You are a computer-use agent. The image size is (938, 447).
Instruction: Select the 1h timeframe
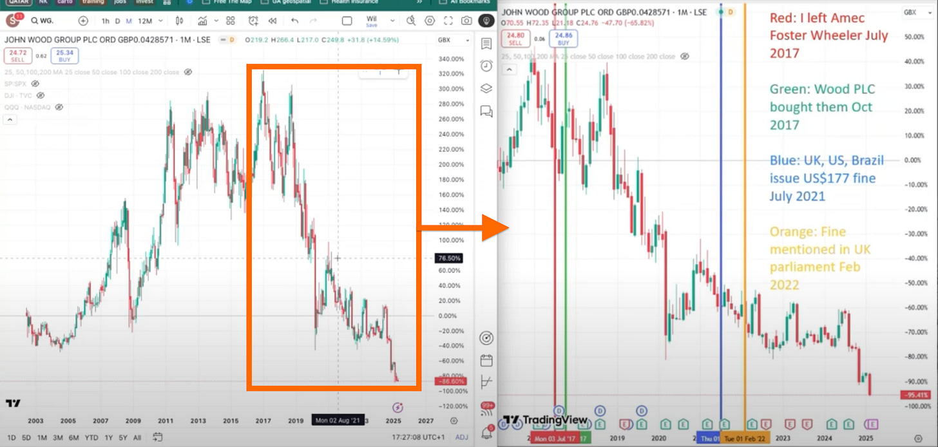[x=106, y=21]
